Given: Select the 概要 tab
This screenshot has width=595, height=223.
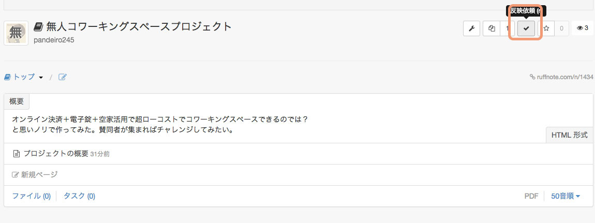Looking at the screenshot, I should pyautogui.click(x=17, y=101).
